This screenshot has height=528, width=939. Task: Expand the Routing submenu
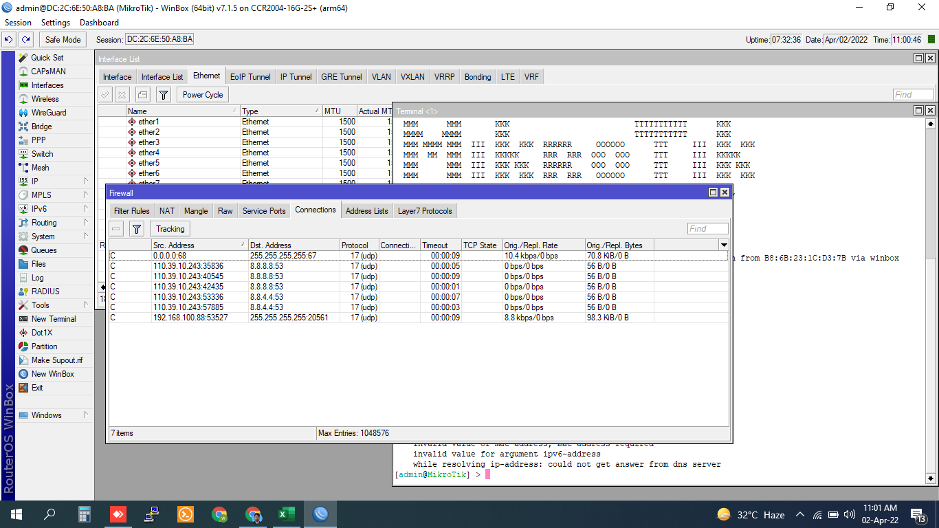tap(44, 223)
